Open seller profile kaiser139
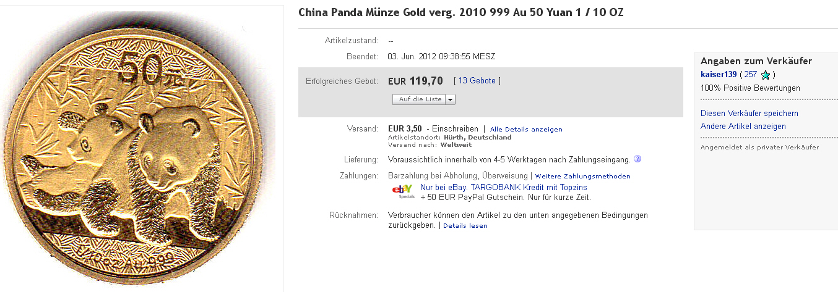This screenshot has width=838, height=292. (719, 75)
